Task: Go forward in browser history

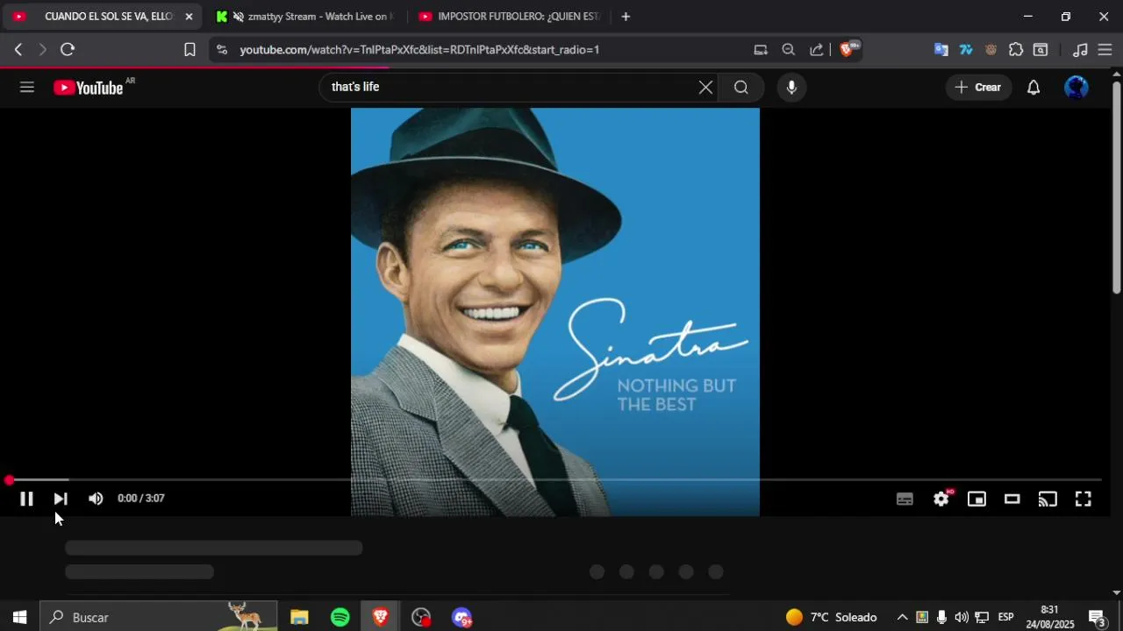Action: point(42,50)
